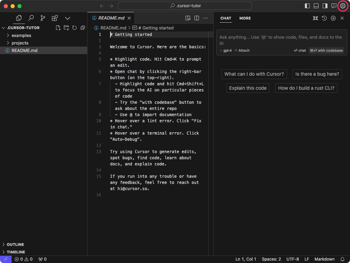
Task: Close the README.md editor tab
Action: coord(129,18)
